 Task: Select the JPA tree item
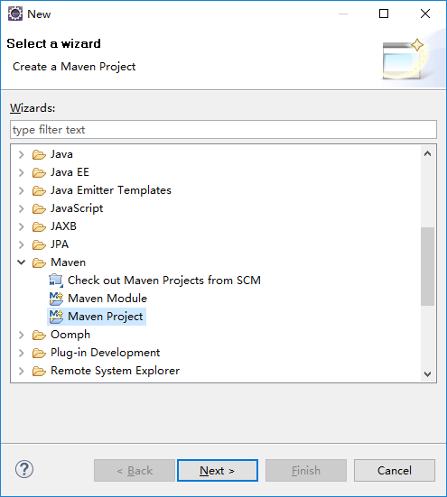[x=60, y=244]
